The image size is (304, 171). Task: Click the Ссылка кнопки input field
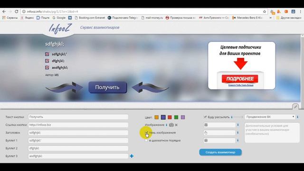pos(78,125)
